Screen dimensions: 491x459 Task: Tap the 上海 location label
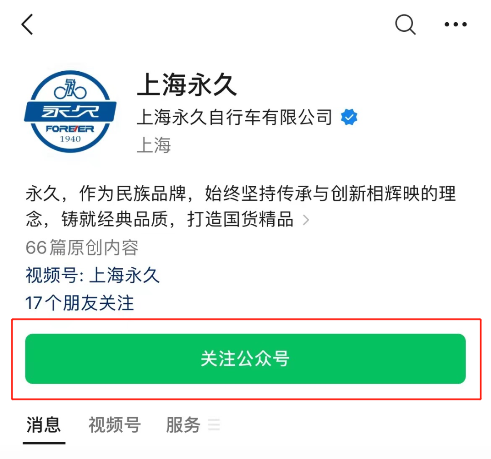tap(154, 145)
